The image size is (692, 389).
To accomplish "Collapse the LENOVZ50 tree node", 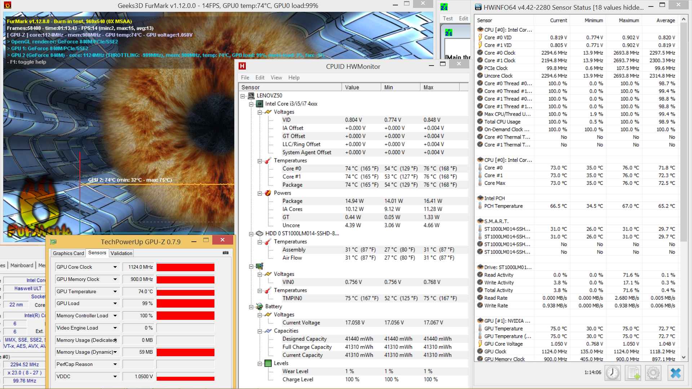I will tap(243, 96).
